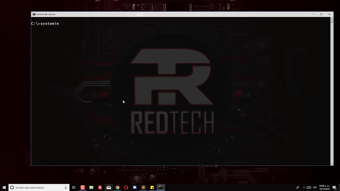This screenshot has width=340, height=191.
Task: Switch to Google Chrome in the taskbar
Action: (x=117, y=188)
